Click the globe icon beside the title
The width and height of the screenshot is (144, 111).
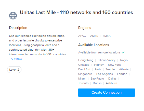pos(13,16)
